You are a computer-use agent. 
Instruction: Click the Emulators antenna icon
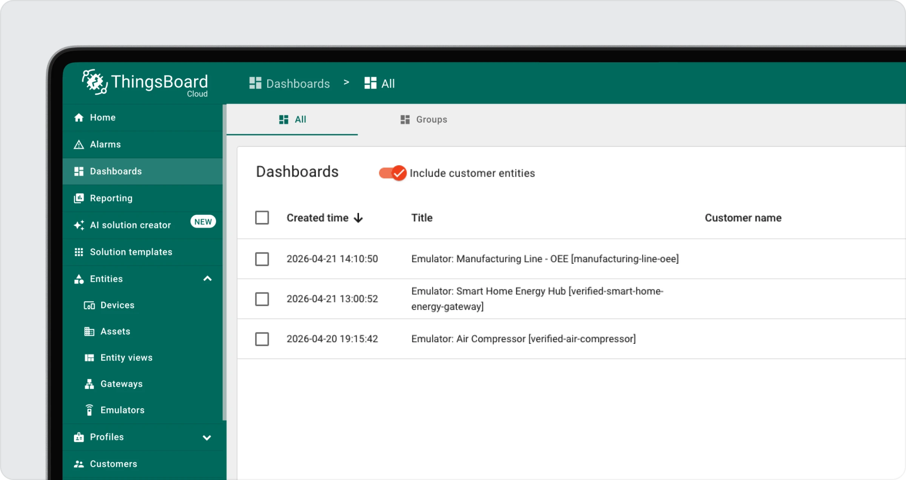click(x=89, y=410)
